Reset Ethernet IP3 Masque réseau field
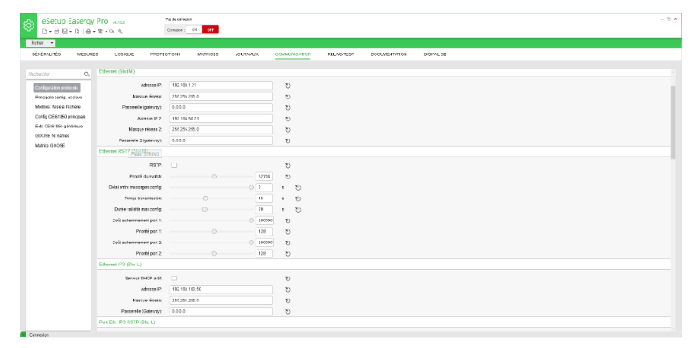Screen dimensions: 700x348 pyautogui.click(x=288, y=301)
